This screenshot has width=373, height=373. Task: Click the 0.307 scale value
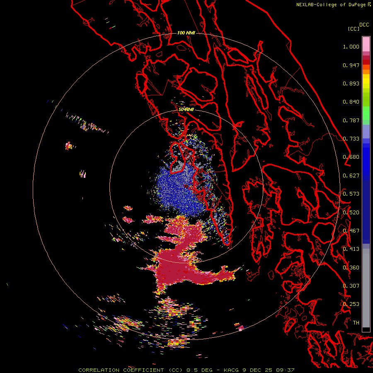(351, 286)
